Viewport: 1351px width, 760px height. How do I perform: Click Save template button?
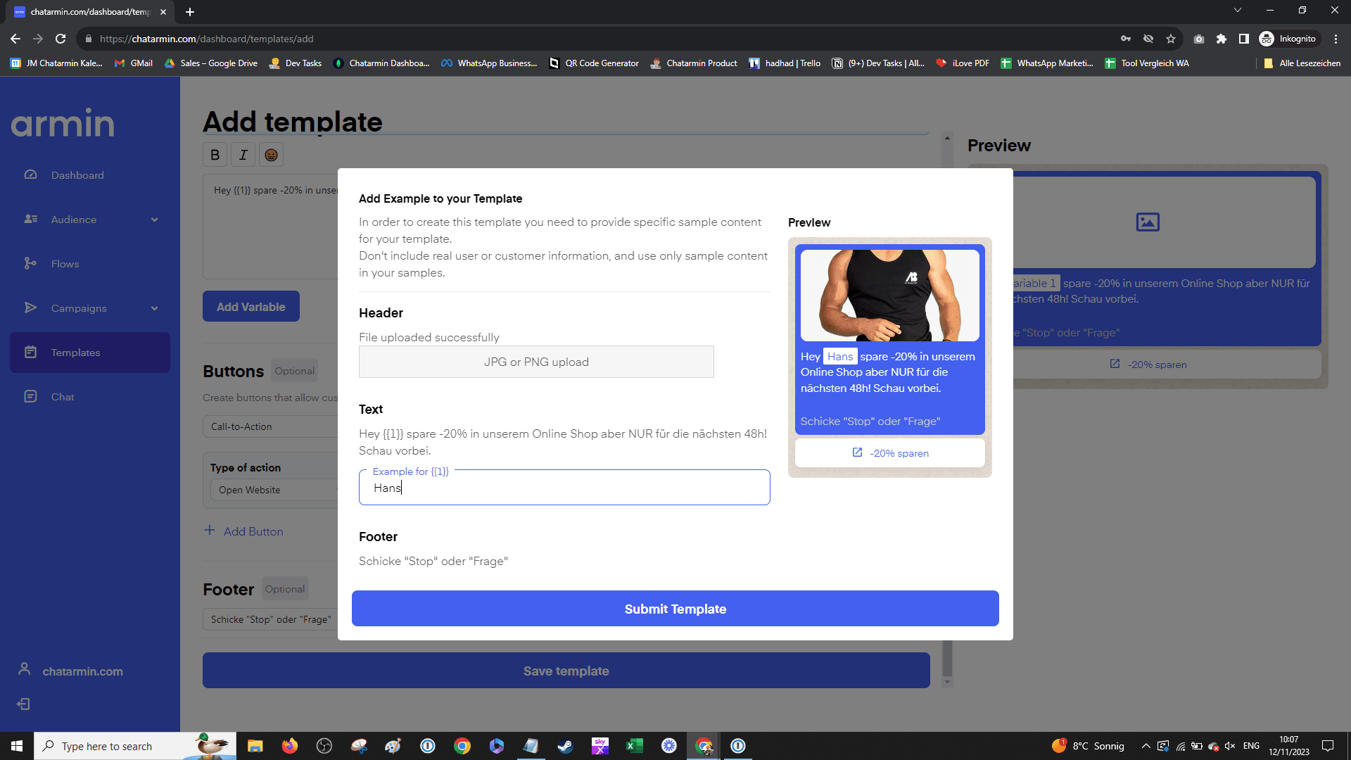point(566,671)
